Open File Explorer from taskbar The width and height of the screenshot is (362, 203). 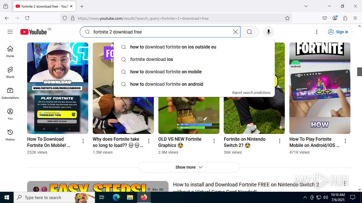130,197
